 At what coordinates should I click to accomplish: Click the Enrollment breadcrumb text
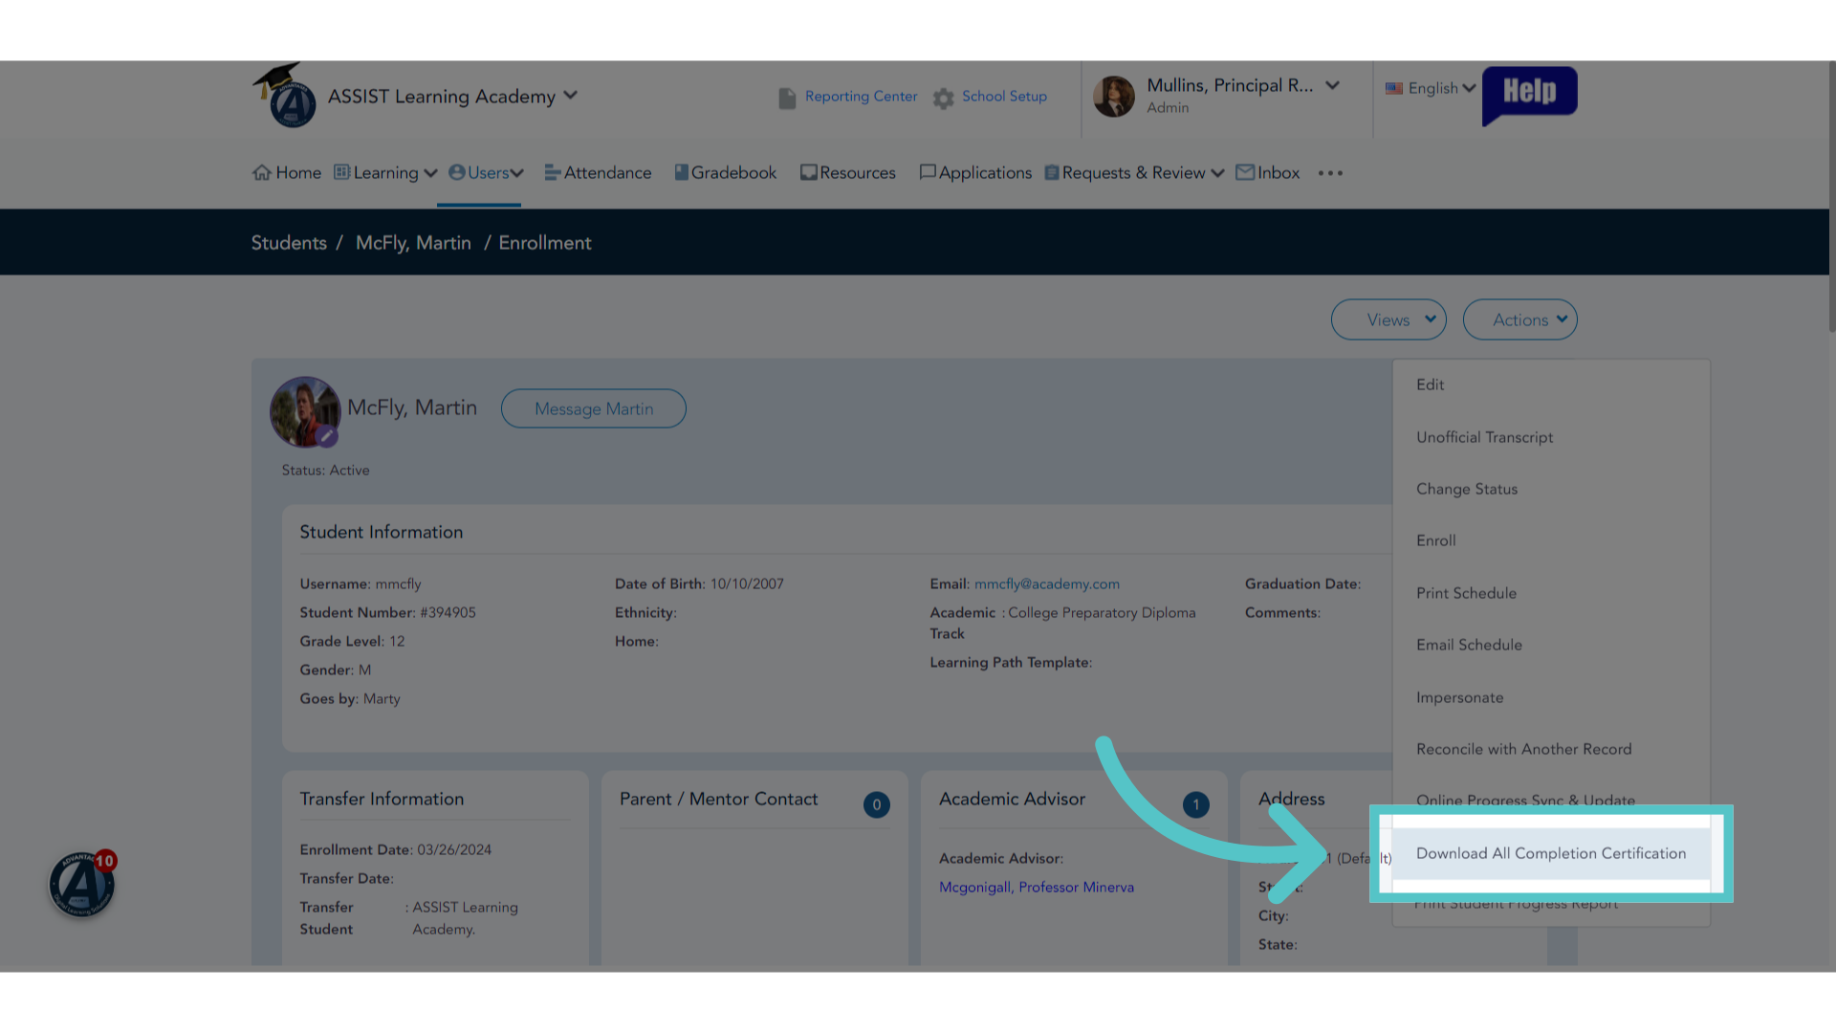pos(545,243)
